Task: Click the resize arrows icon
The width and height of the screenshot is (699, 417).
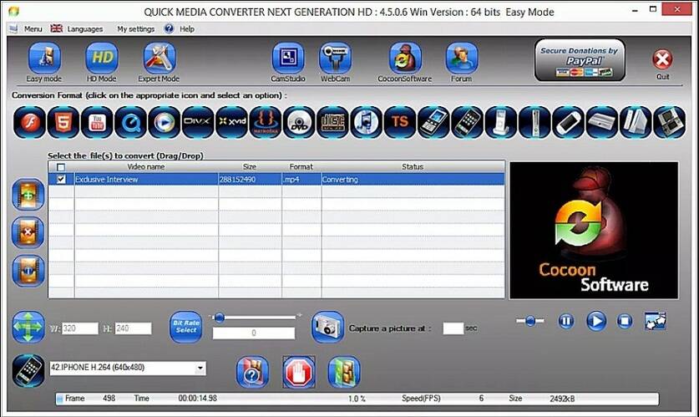Action: [x=28, y=327]
